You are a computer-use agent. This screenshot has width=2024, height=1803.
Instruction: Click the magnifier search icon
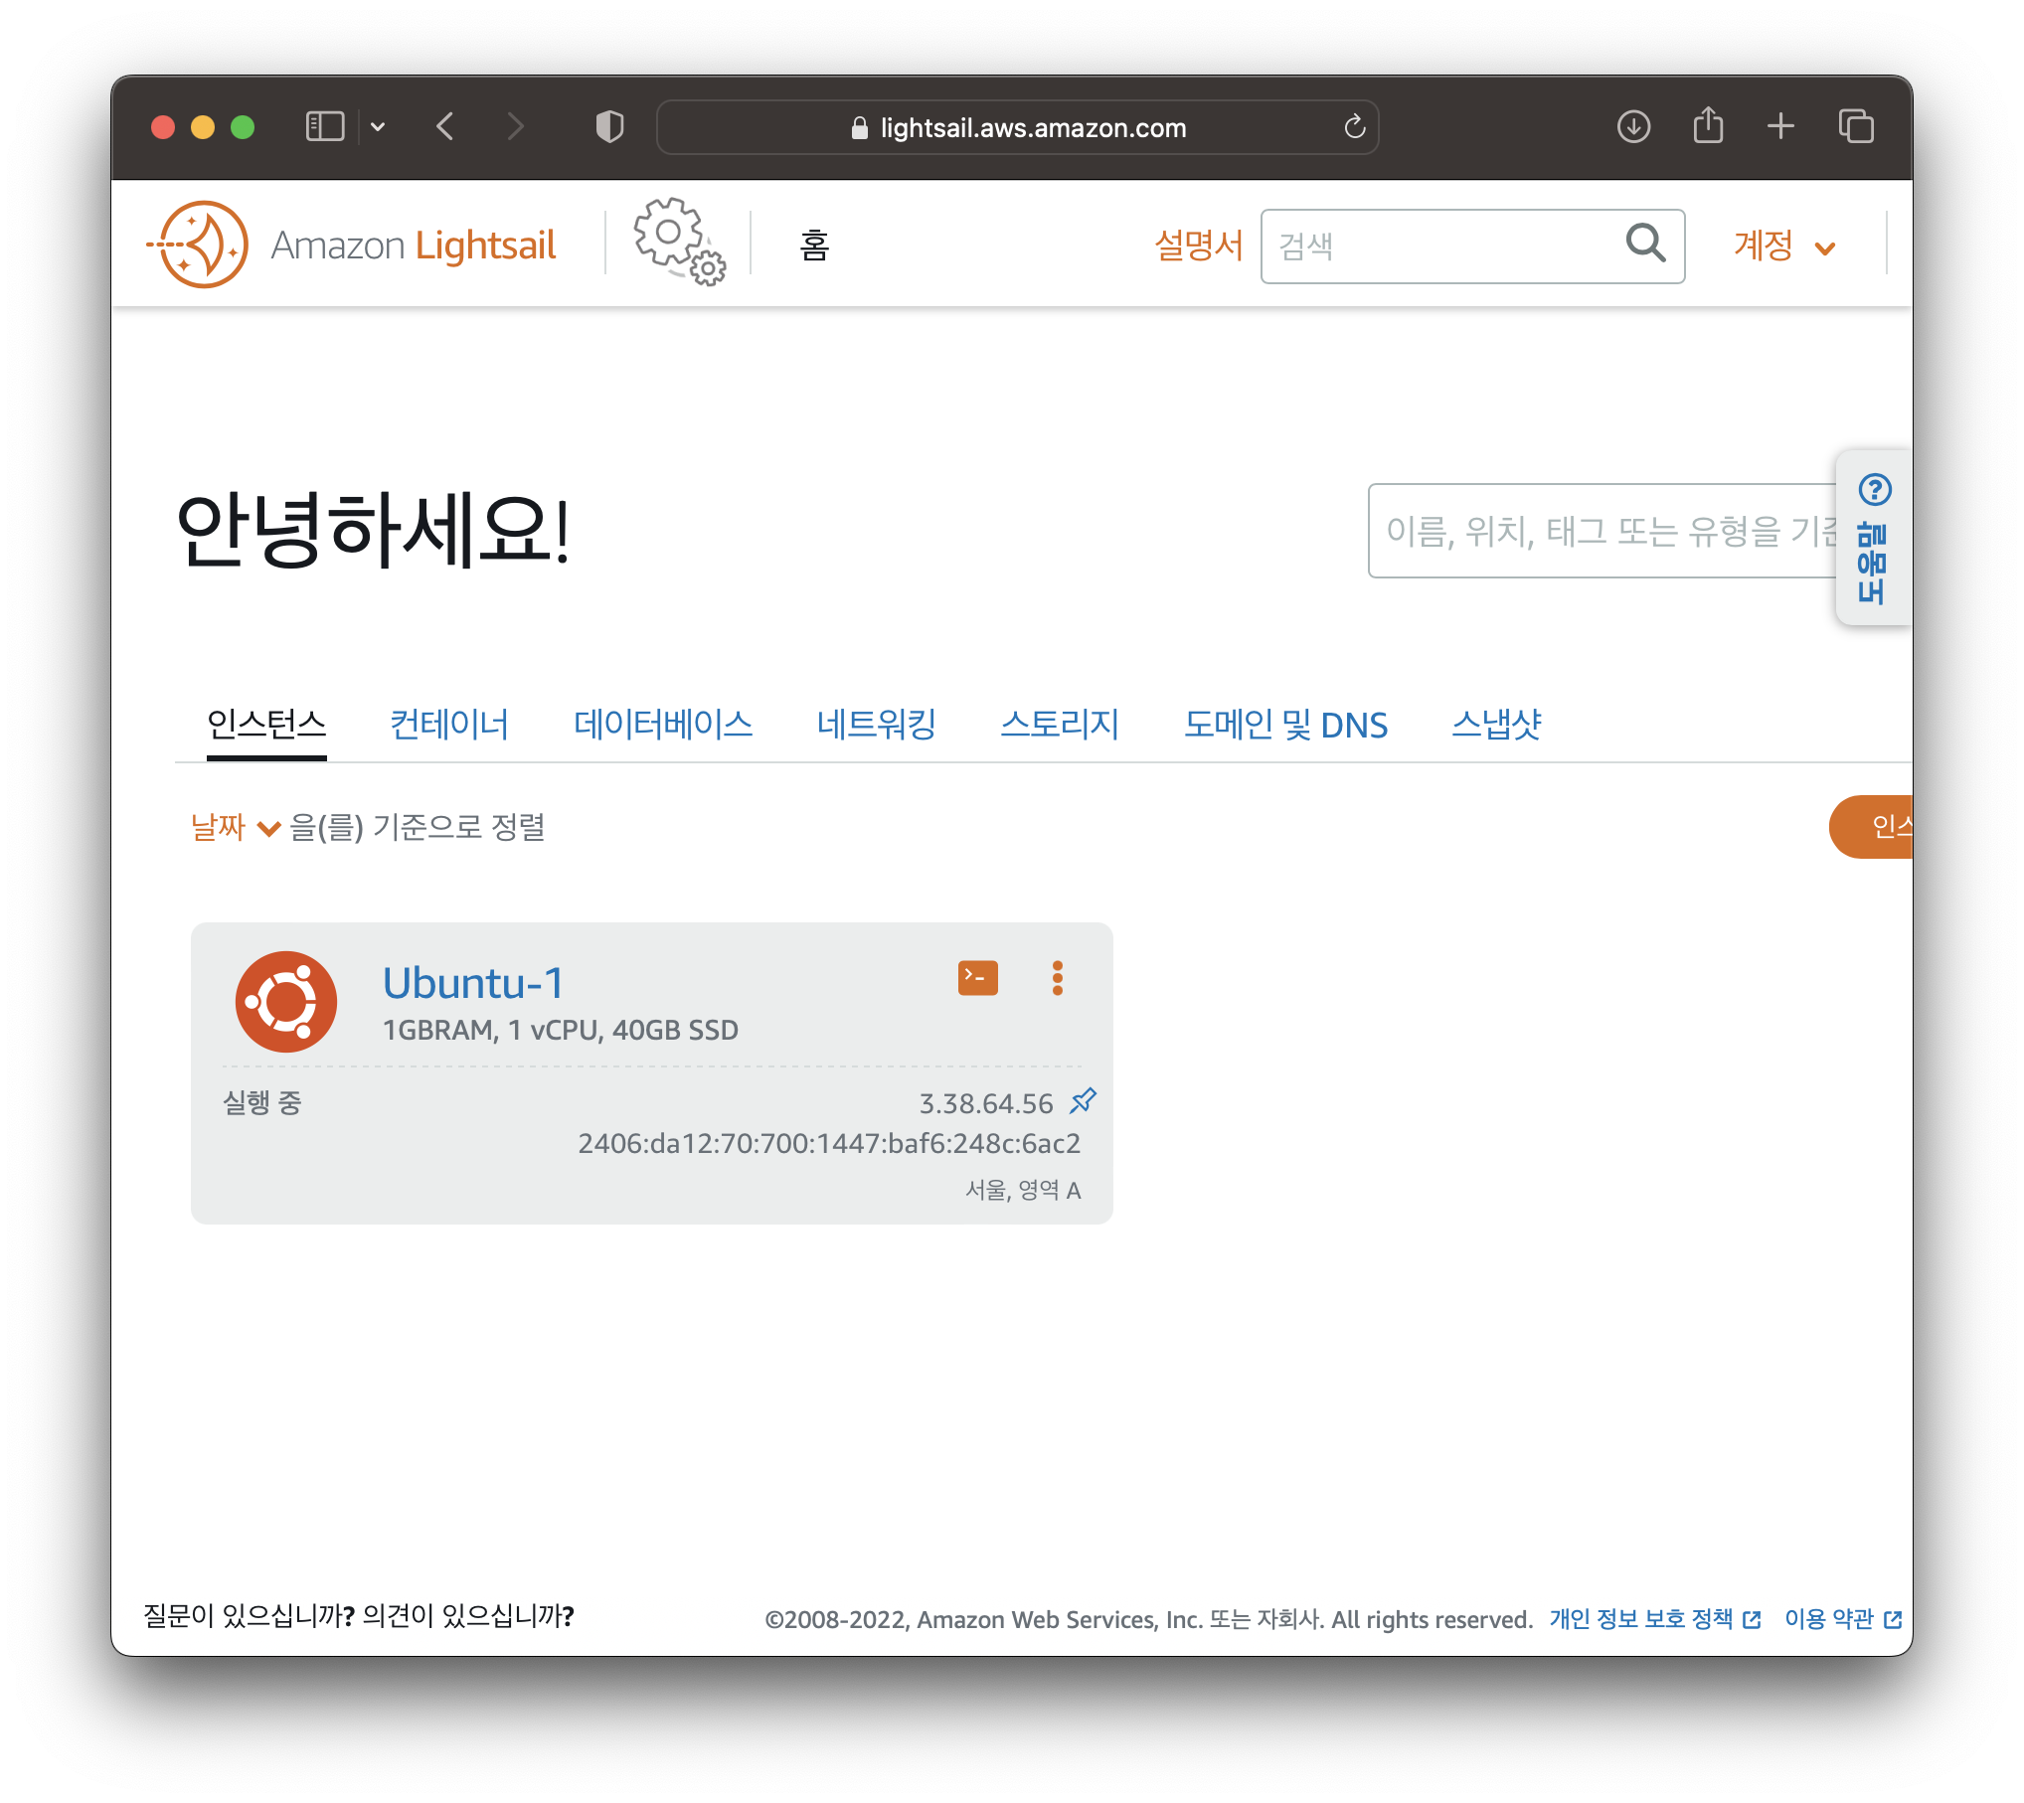1644,244
